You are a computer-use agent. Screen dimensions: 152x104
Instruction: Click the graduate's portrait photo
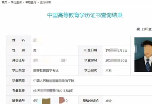(x=143, y=55)
